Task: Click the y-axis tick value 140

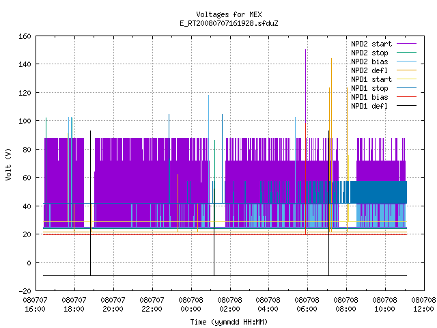Action: tap(25, 64)
